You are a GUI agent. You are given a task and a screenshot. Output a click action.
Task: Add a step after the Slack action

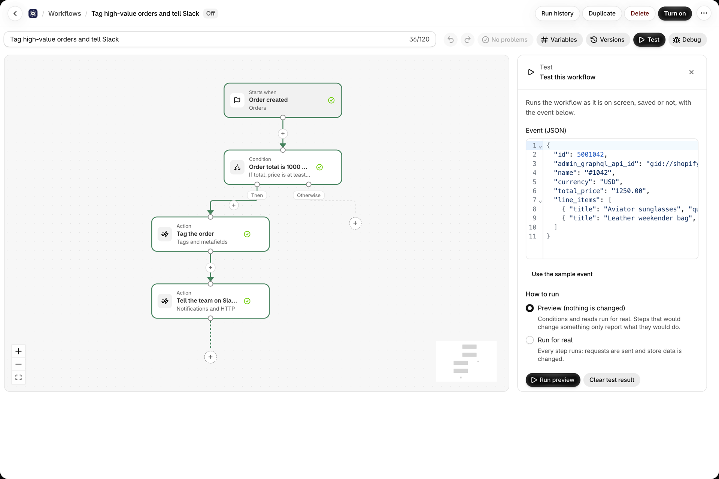[x=210, y=357]
